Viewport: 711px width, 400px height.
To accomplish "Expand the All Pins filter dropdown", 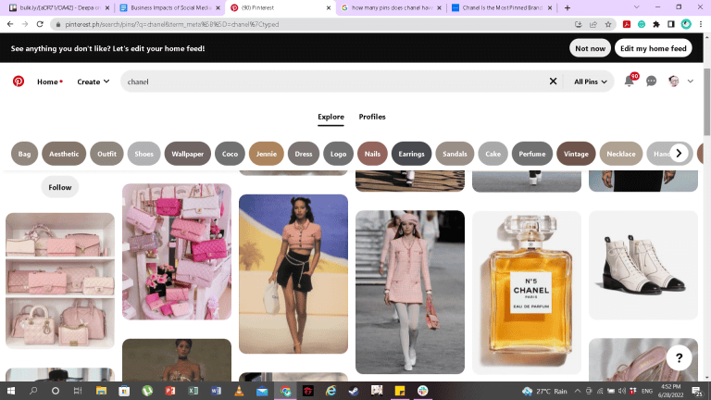I will point(591,81).
